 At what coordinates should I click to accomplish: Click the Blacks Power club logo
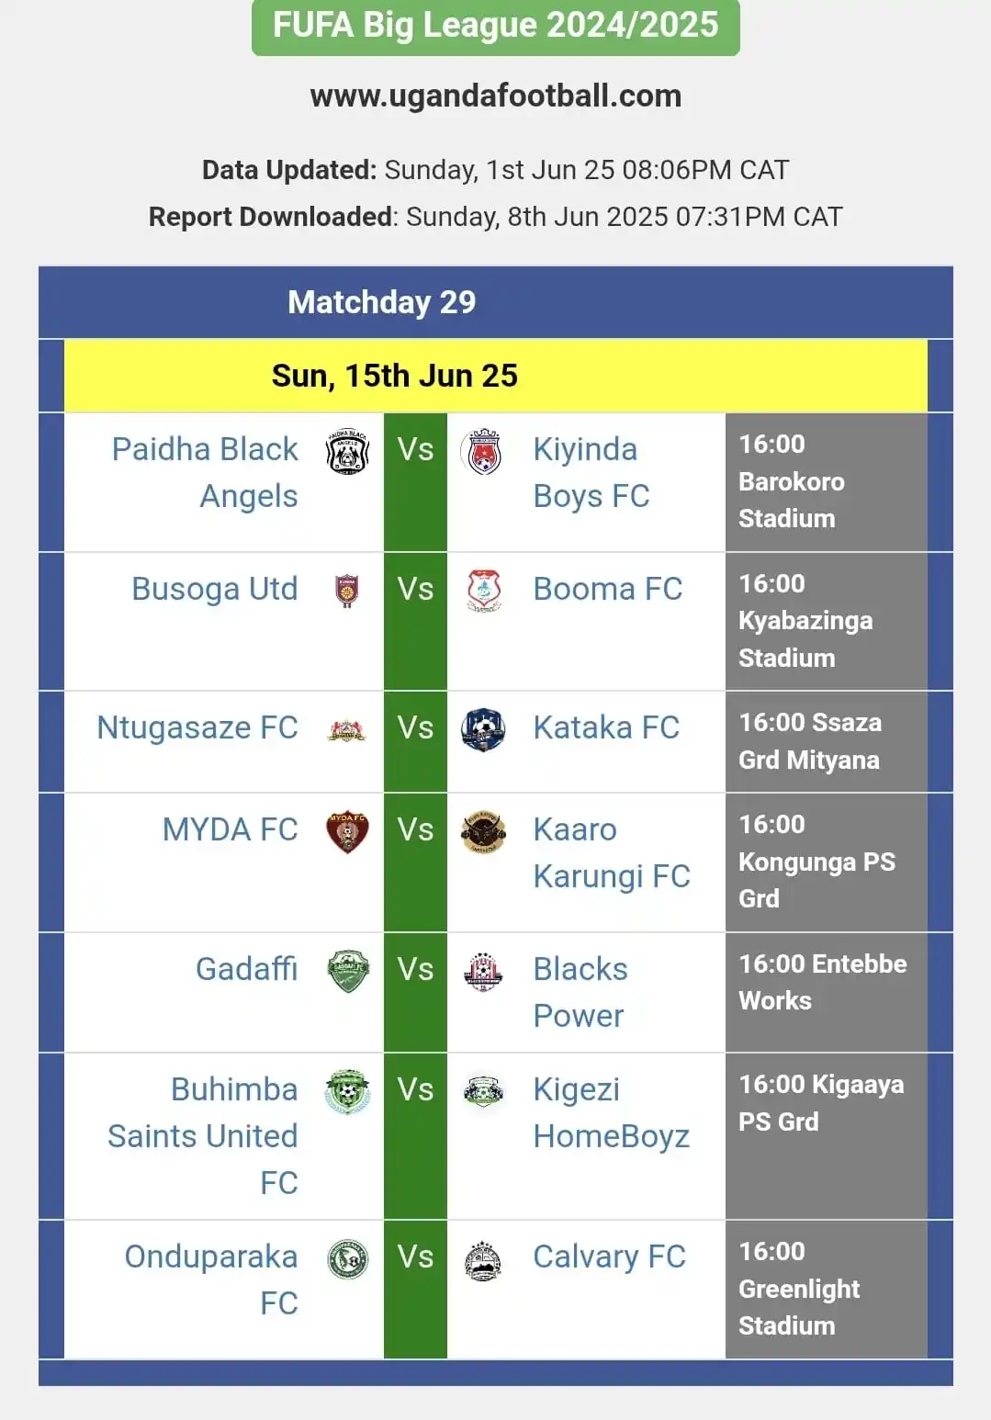click(x=483, y=971)
